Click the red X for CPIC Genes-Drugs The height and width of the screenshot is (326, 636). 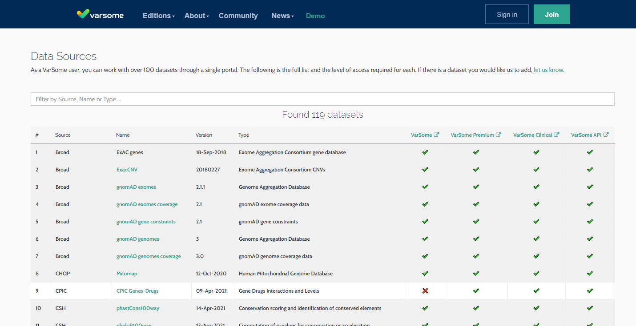pyautogui.click(x=425, y=291)
